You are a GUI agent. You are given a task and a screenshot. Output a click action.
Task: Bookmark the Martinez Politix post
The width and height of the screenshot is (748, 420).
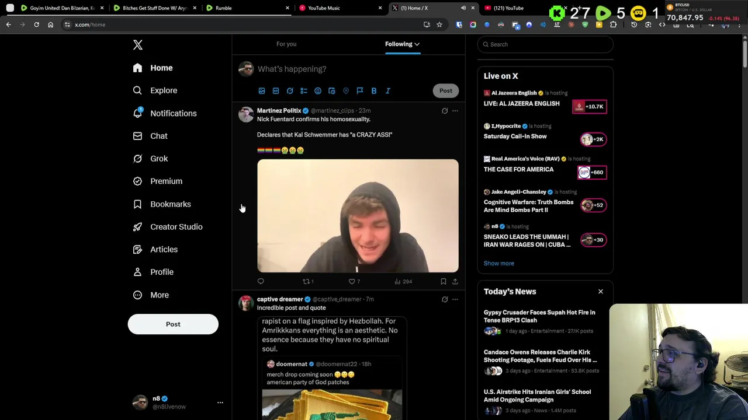(444, 282)
